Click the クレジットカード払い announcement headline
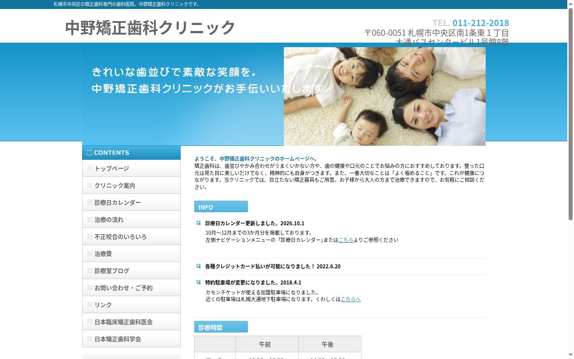 (273, 266)
